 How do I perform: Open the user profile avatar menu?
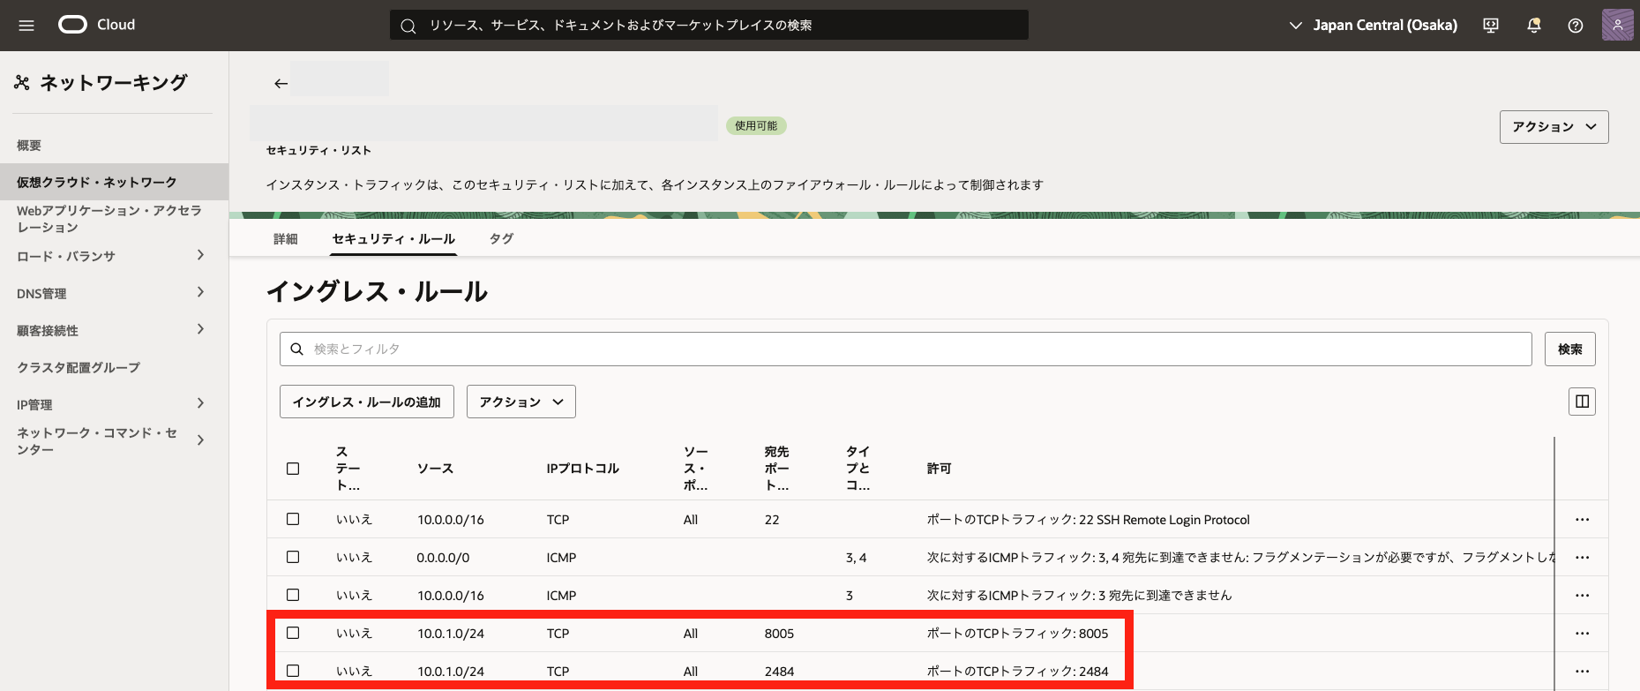[1617, 26]
